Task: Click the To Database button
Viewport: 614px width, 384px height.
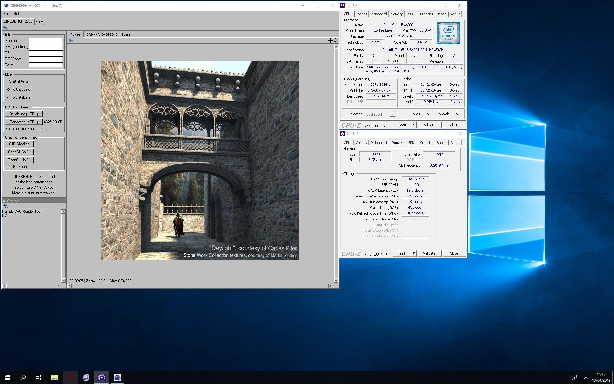Action: pyautogui.click(x=19, y=97)
